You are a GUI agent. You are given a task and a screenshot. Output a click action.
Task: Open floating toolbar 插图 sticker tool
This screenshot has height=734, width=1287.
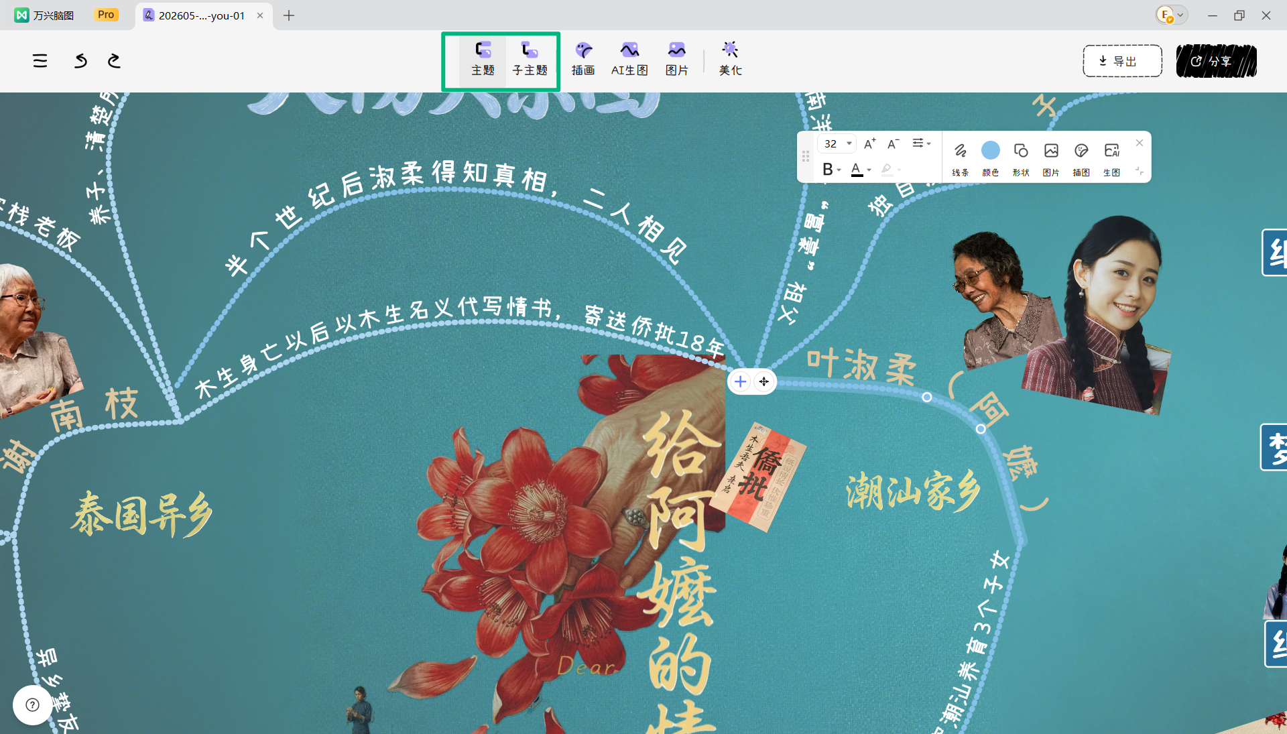pyautogui.click(x=1081, y=159)
